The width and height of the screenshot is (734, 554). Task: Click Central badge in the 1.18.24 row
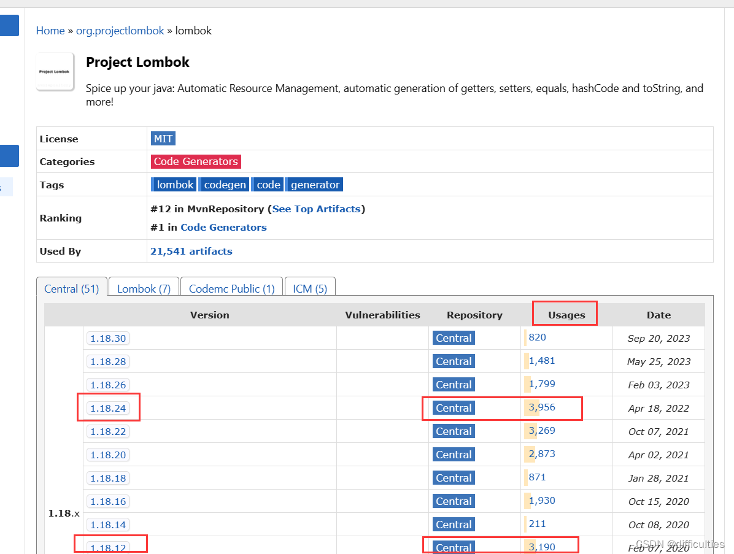coord(454,408)
